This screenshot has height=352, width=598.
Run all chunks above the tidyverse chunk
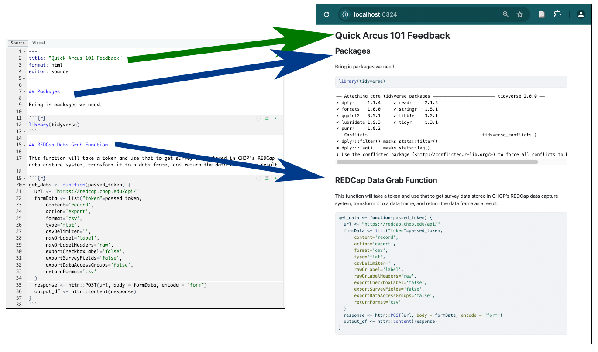tap(267, 118)
